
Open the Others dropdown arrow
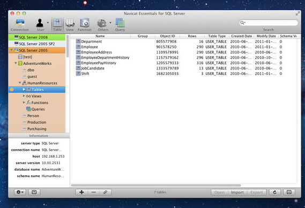pyautogui.click(x=110, y=22)
